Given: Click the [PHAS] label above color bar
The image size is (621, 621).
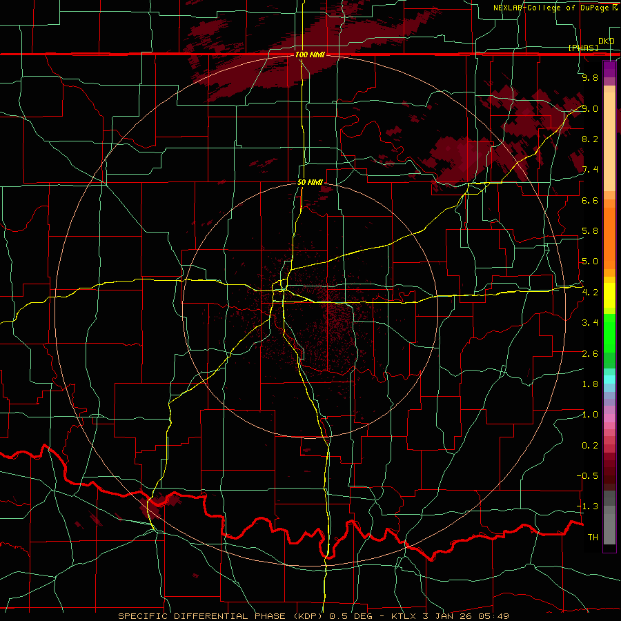Looking at the screenshot, I should (x=583, y=48).
